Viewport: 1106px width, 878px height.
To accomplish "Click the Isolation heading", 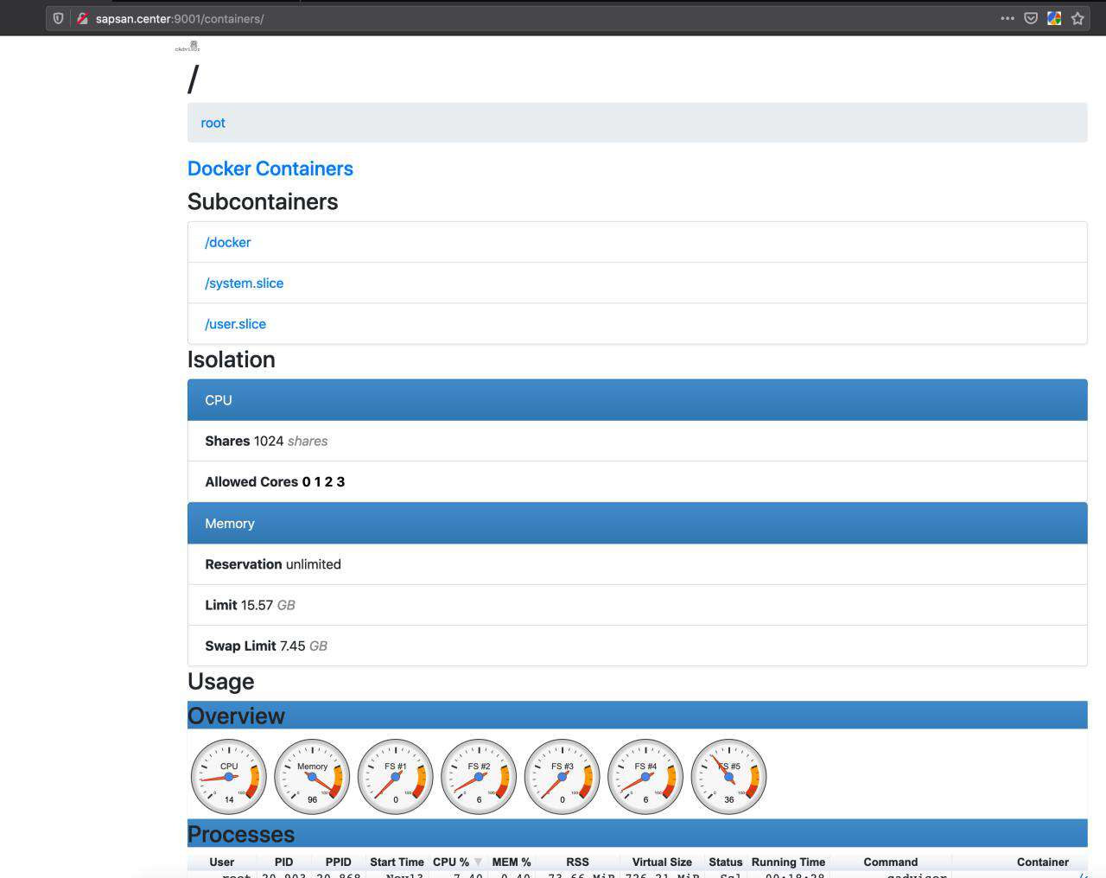I will coord(232,359).
